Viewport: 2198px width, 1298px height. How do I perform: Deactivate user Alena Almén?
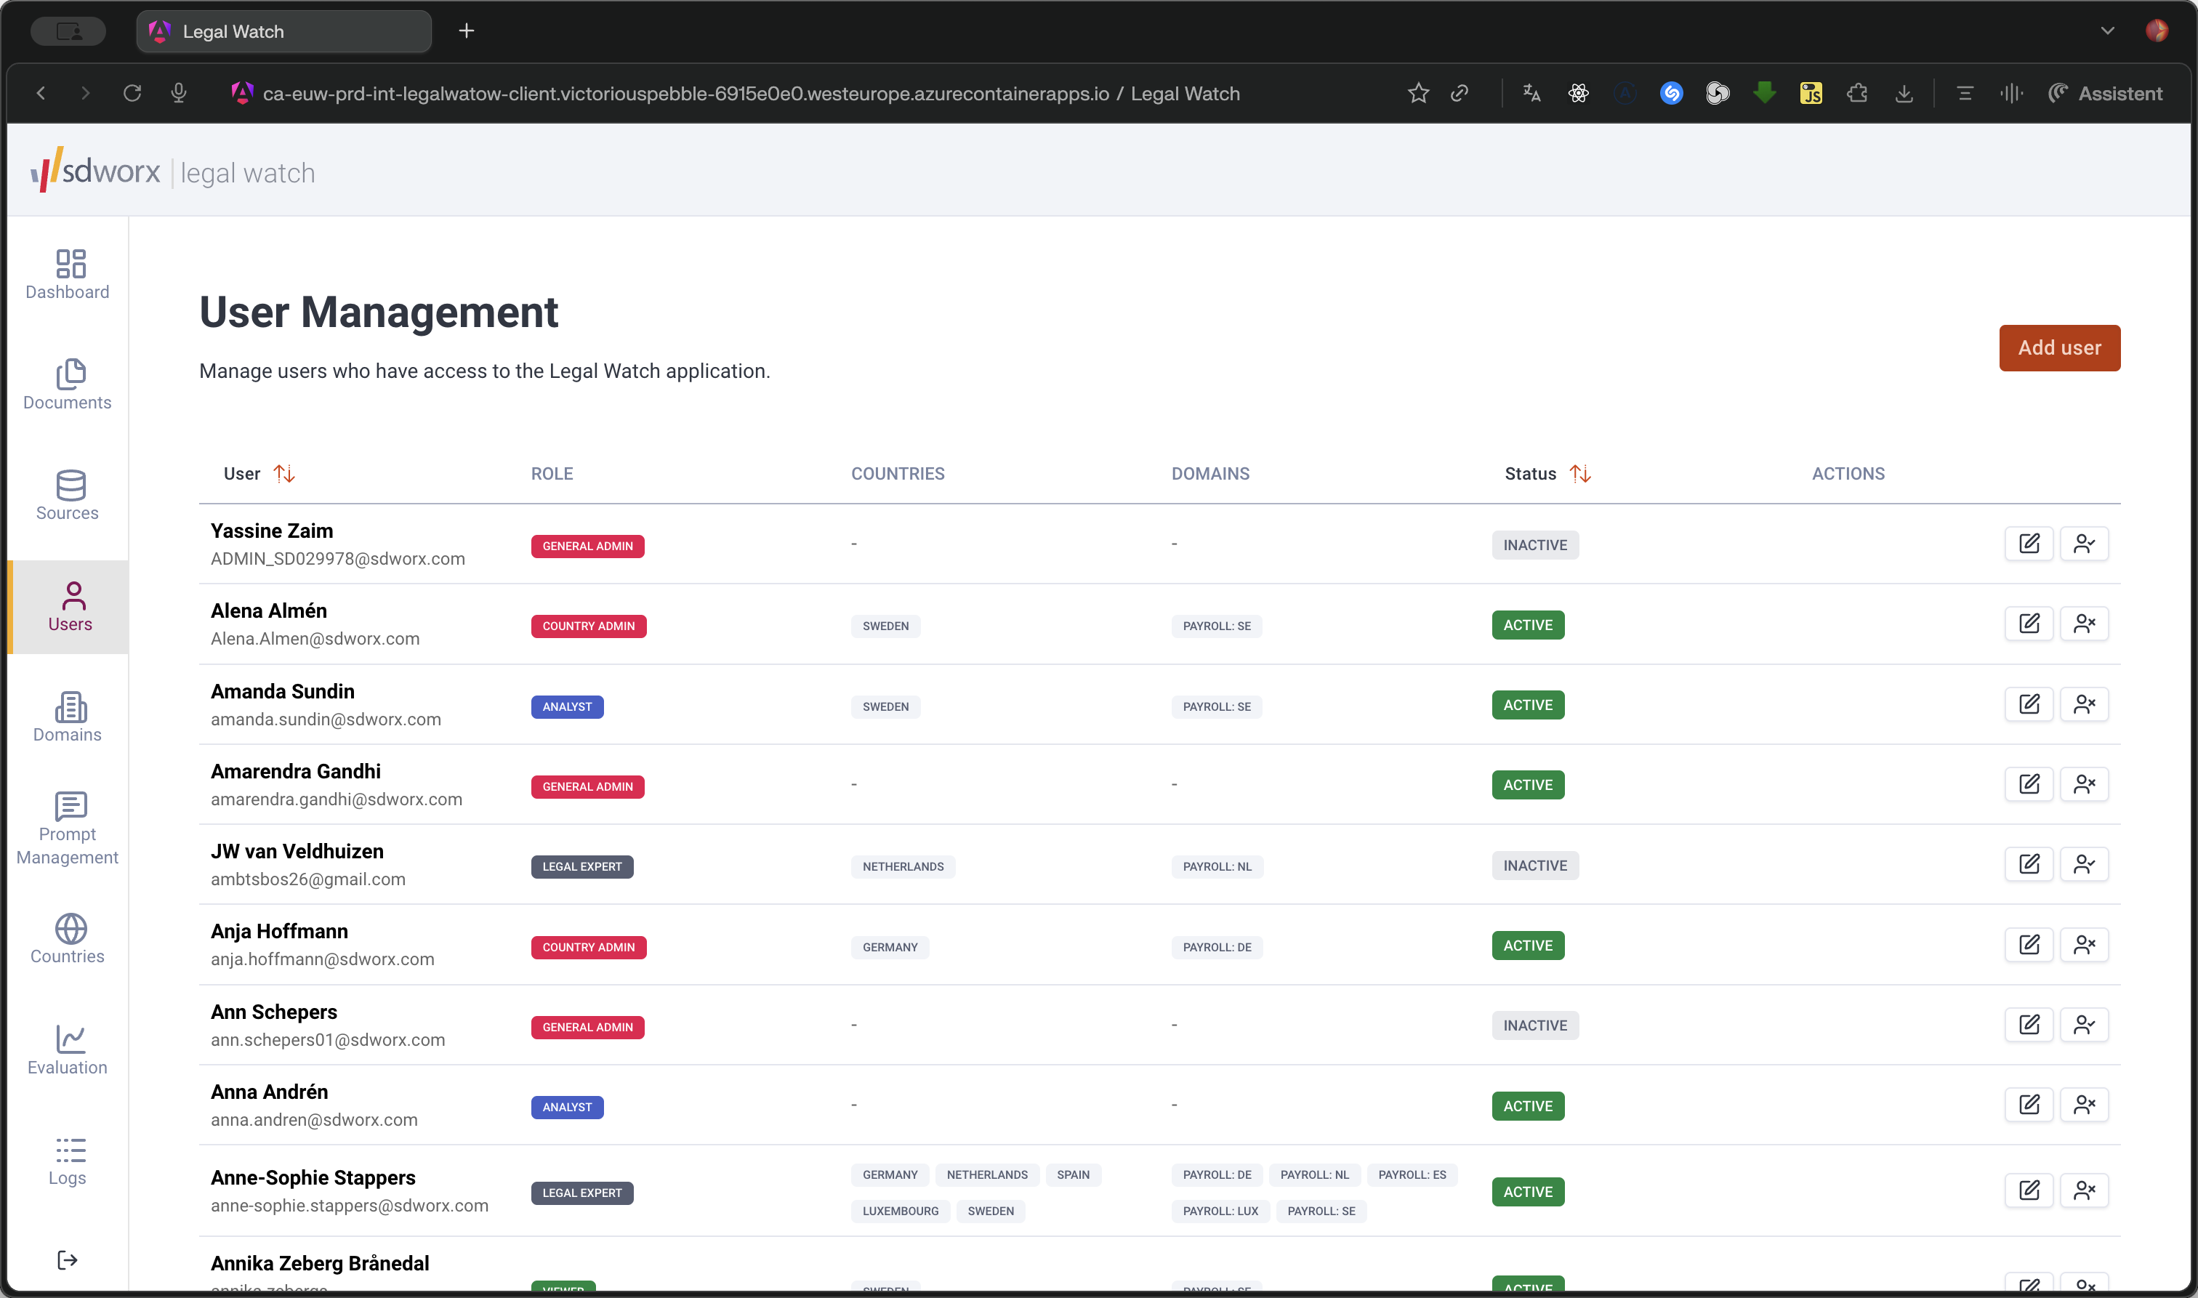[2085, 624]
